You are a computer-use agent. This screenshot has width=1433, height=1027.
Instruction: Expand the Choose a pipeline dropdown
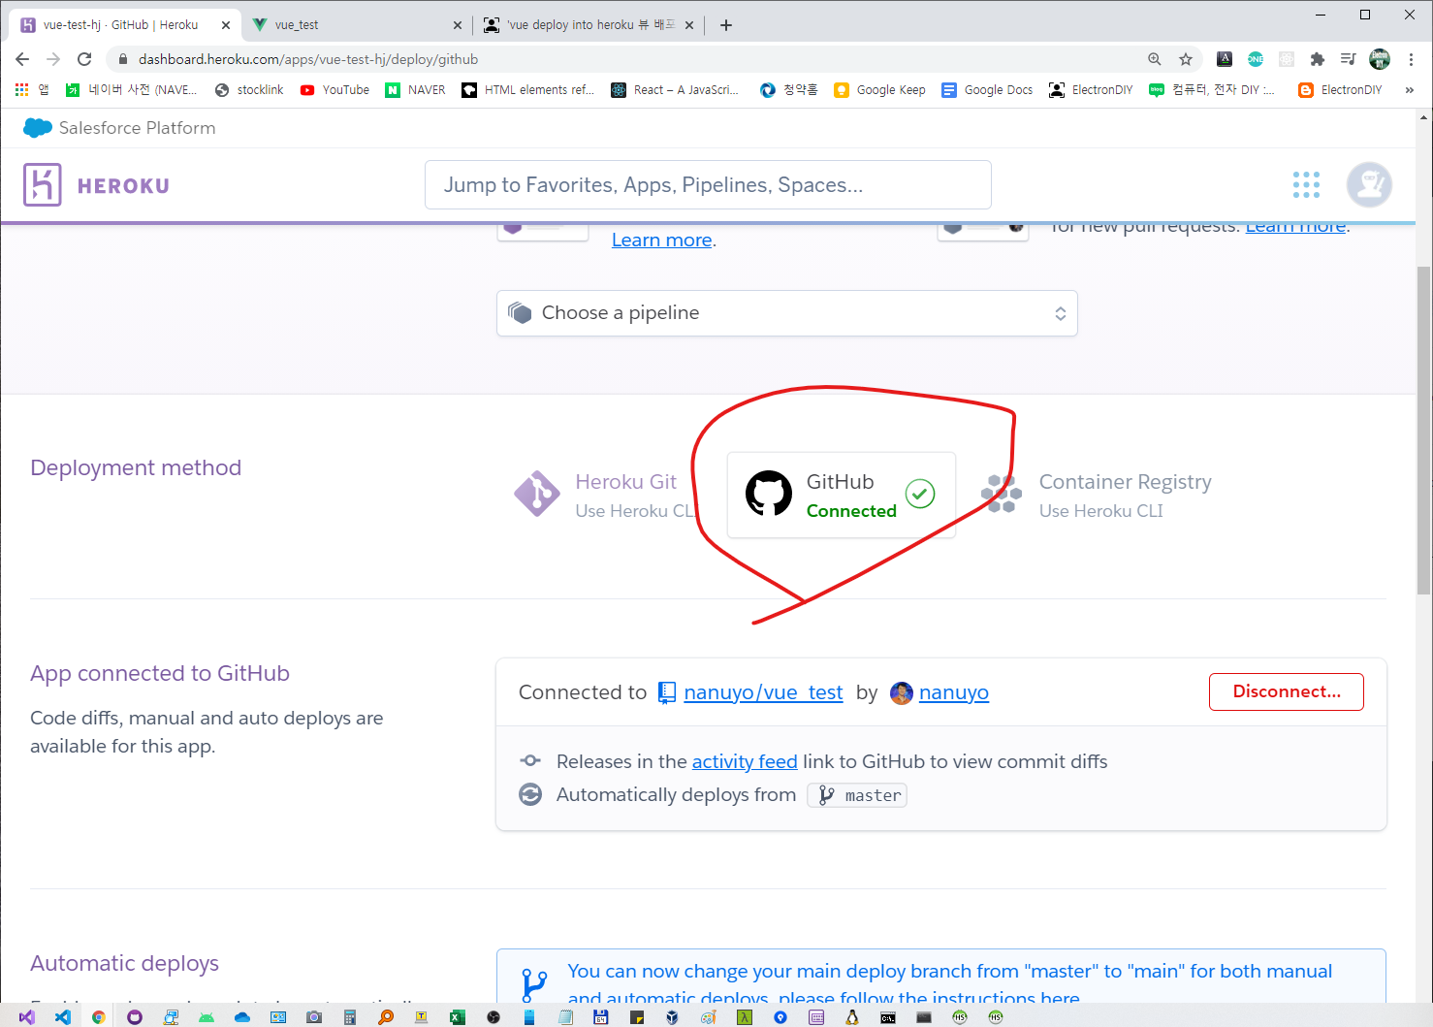(787, 313)
